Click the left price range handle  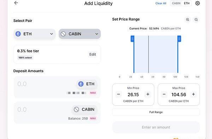132,39
